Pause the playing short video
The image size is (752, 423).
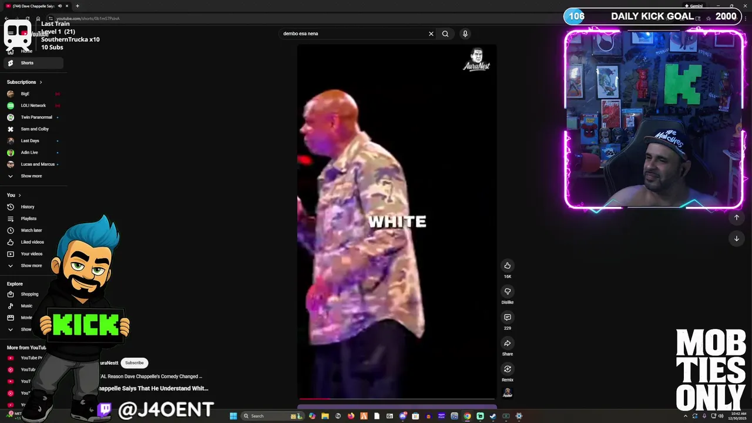click(x=397, y=222)
